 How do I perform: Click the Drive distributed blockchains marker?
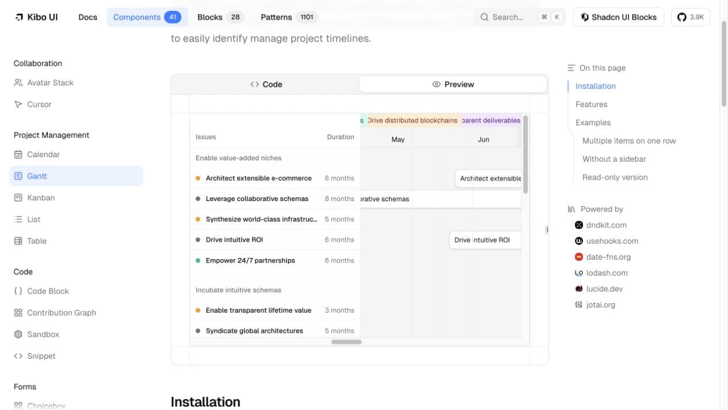coord(412,120)
